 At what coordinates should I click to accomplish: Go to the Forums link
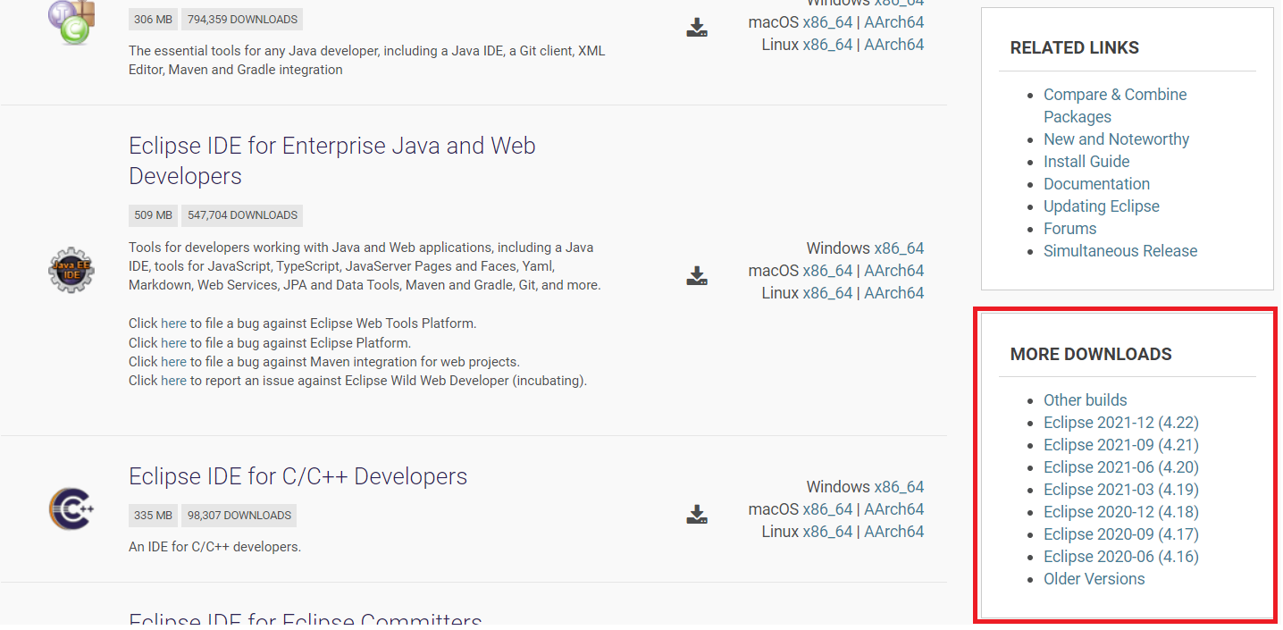tap(1069, 229)
